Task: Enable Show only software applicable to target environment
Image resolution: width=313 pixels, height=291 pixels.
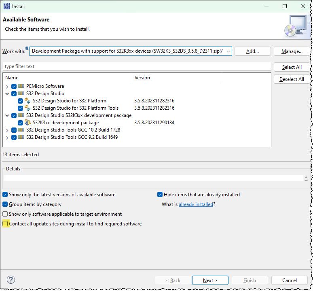Action: pos(5,214)
